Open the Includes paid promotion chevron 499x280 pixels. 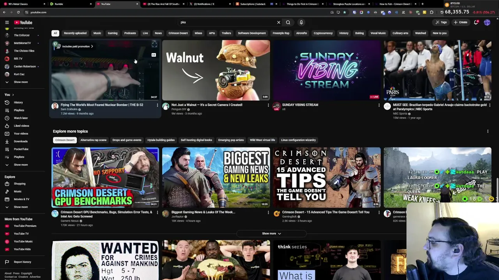click(x=92, y=46)
